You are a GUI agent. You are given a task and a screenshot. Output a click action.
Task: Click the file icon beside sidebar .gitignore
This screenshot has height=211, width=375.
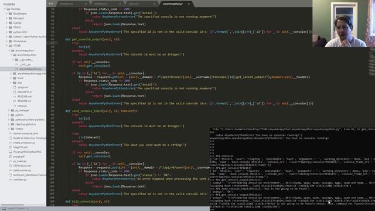pos(15,87)
